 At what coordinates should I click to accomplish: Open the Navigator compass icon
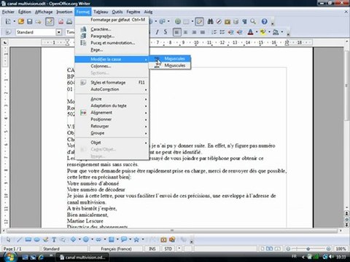219,22
